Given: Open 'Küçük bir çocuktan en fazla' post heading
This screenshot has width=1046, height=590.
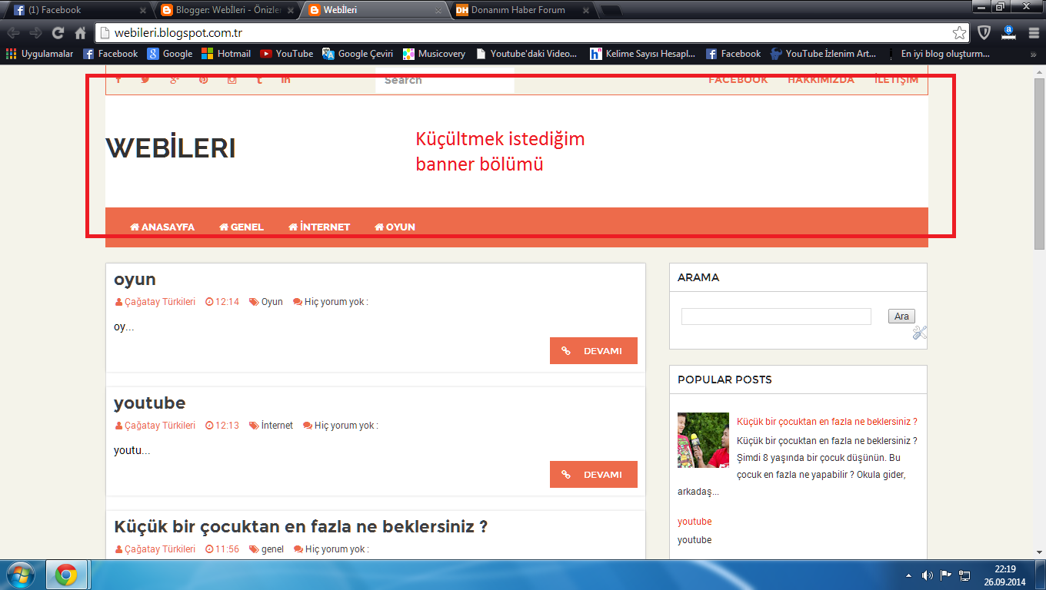Looking at the screenshot, I should pos(301,527).
